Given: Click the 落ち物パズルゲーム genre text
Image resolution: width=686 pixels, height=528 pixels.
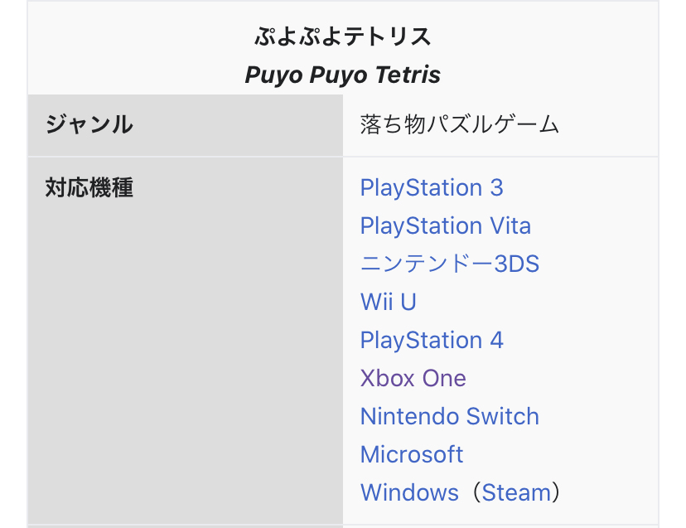Looking at the screenshot, I should (x=459, y=125).
